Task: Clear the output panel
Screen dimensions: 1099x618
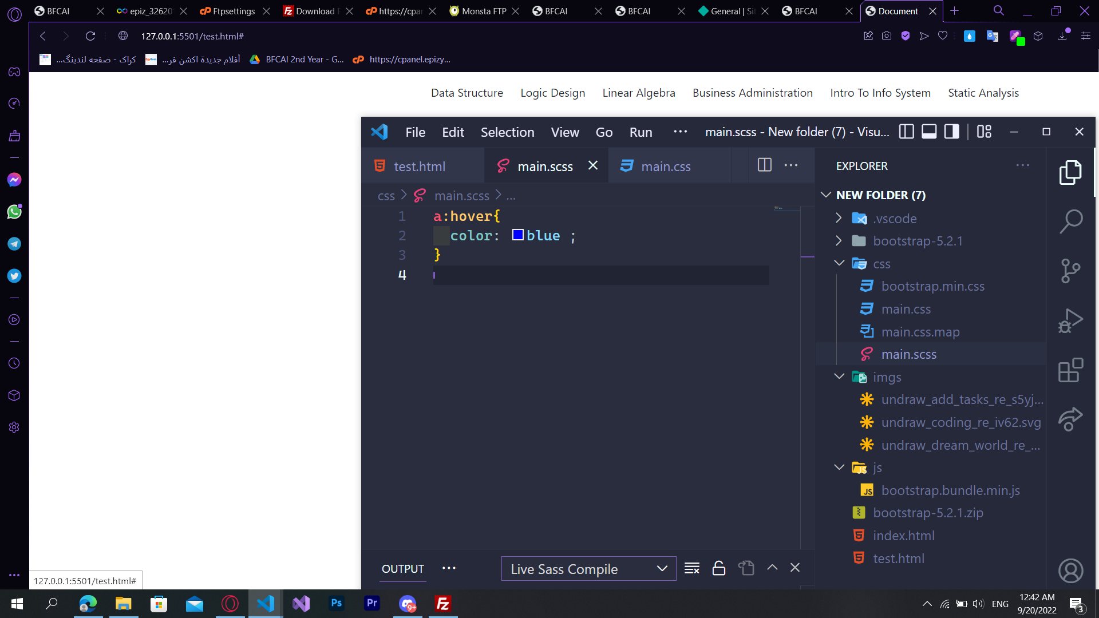Action: pos(692,568)
